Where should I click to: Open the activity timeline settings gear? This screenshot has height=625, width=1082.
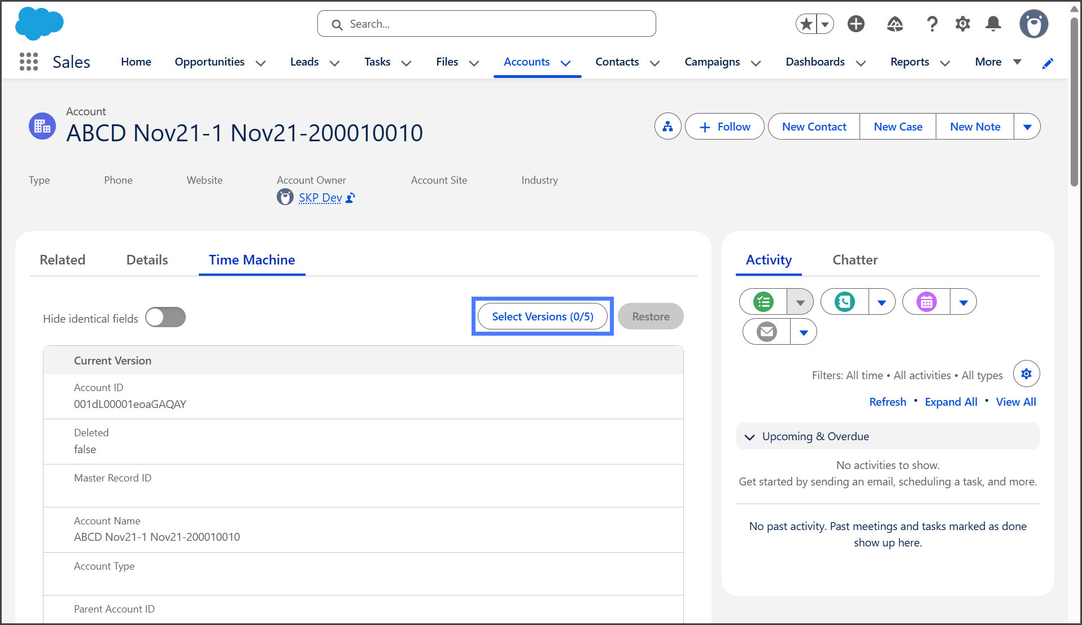coord(1026,374)
